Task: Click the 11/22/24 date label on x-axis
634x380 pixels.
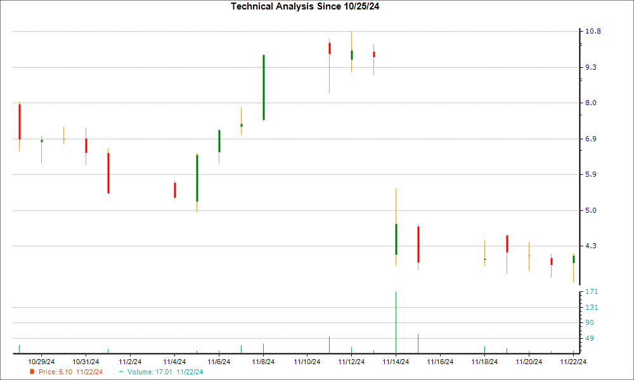Action: click(x=573, y=362)
